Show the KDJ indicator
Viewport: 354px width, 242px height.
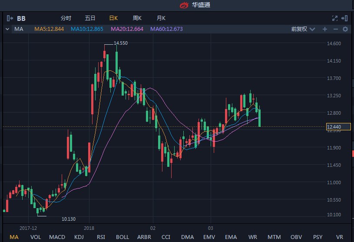tap(79, 237)
